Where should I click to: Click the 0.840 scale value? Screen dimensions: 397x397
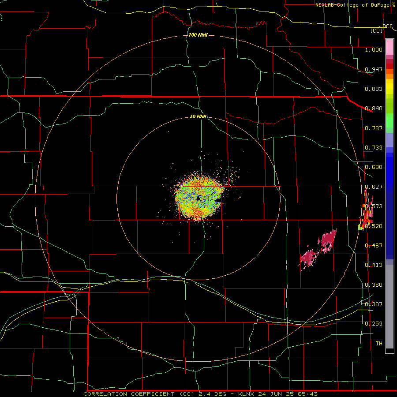click(x=374, y=109)
